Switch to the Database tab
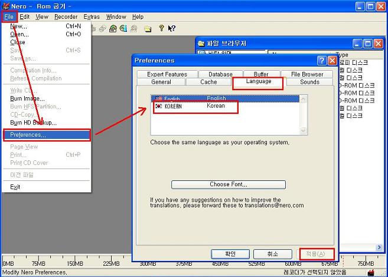This screenshot has height=277, width=388. 220,74
